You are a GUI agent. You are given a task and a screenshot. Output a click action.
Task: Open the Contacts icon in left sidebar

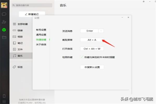[4, 22]
